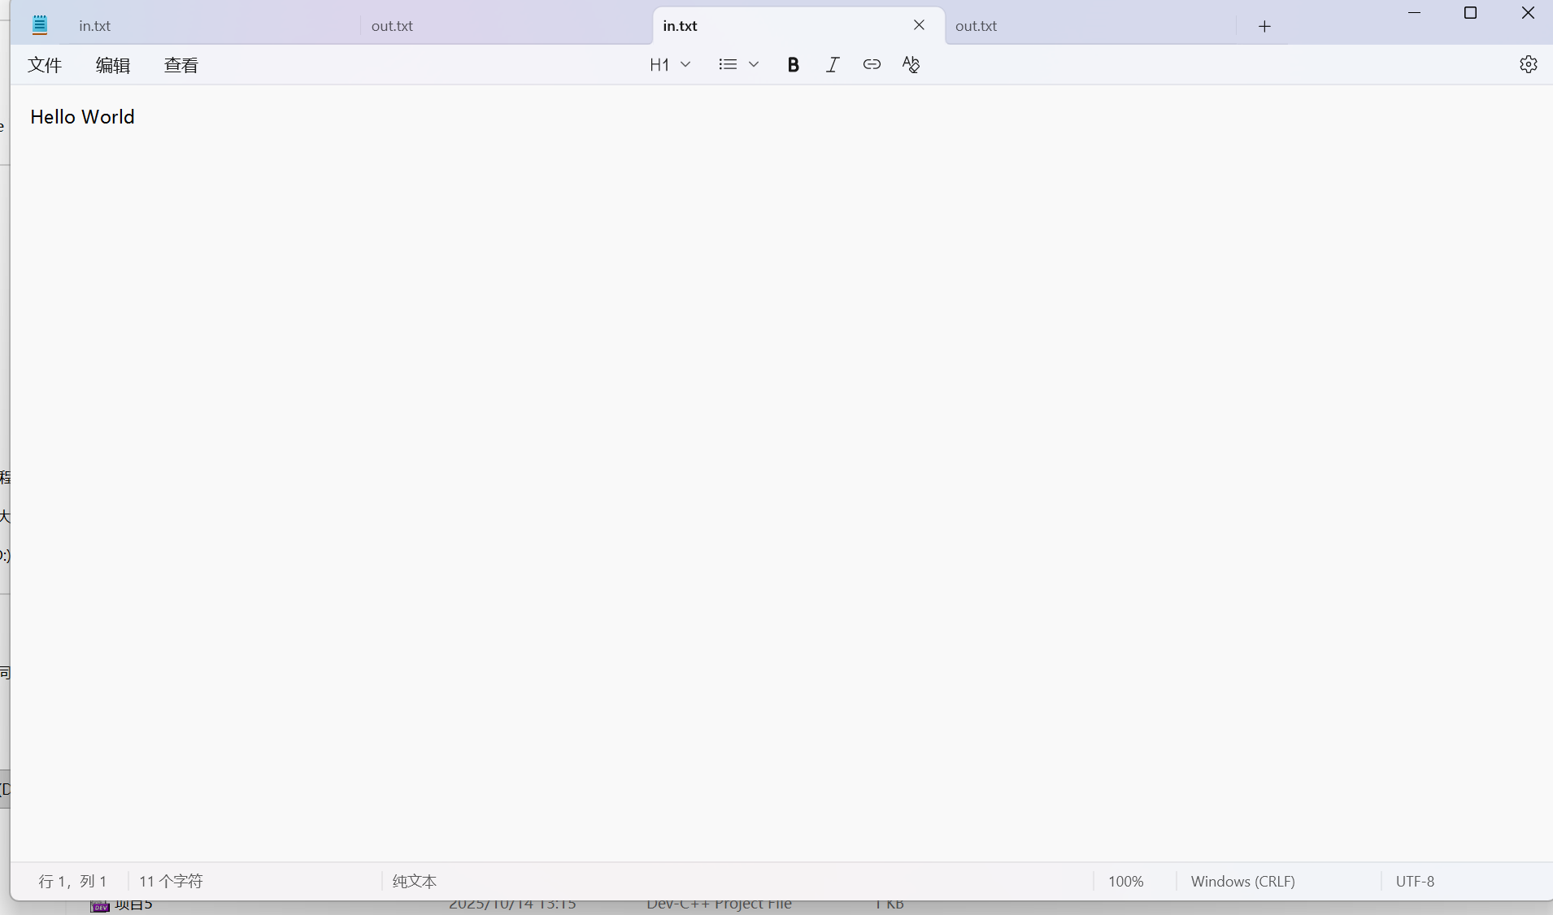The width and height of the screenshot is (1553, 915).
Task: Open the 编辑 menu
Action: click(x=113, y=65)
